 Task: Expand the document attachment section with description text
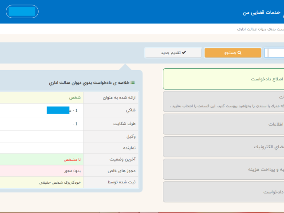[223, 102]
